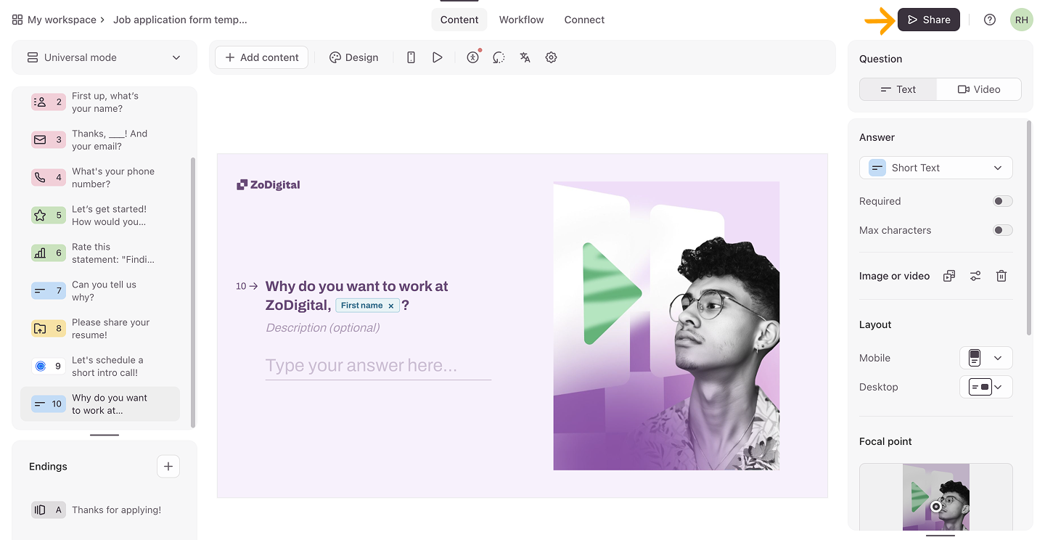
Task: Open help question mark icon
Action: coord(990,20)
